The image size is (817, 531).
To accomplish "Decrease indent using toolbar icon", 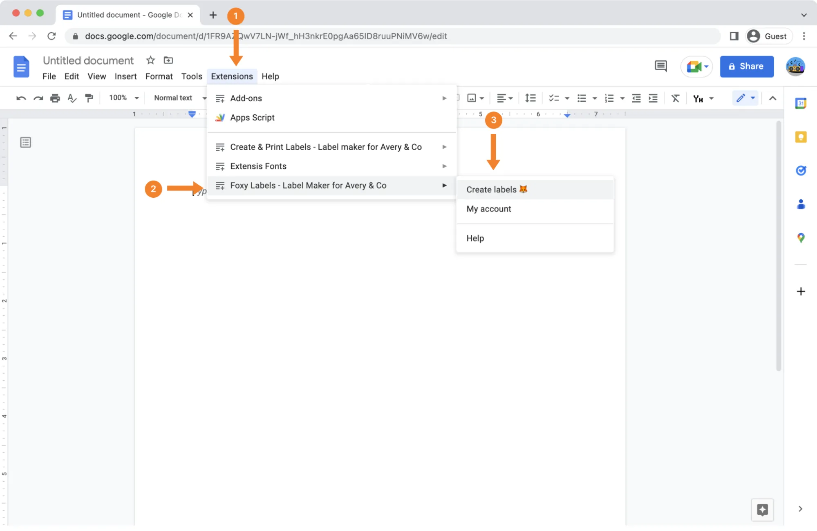I will point(636,98).
